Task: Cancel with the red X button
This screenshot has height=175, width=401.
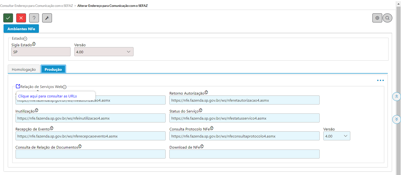Action: tap(21, 18)
